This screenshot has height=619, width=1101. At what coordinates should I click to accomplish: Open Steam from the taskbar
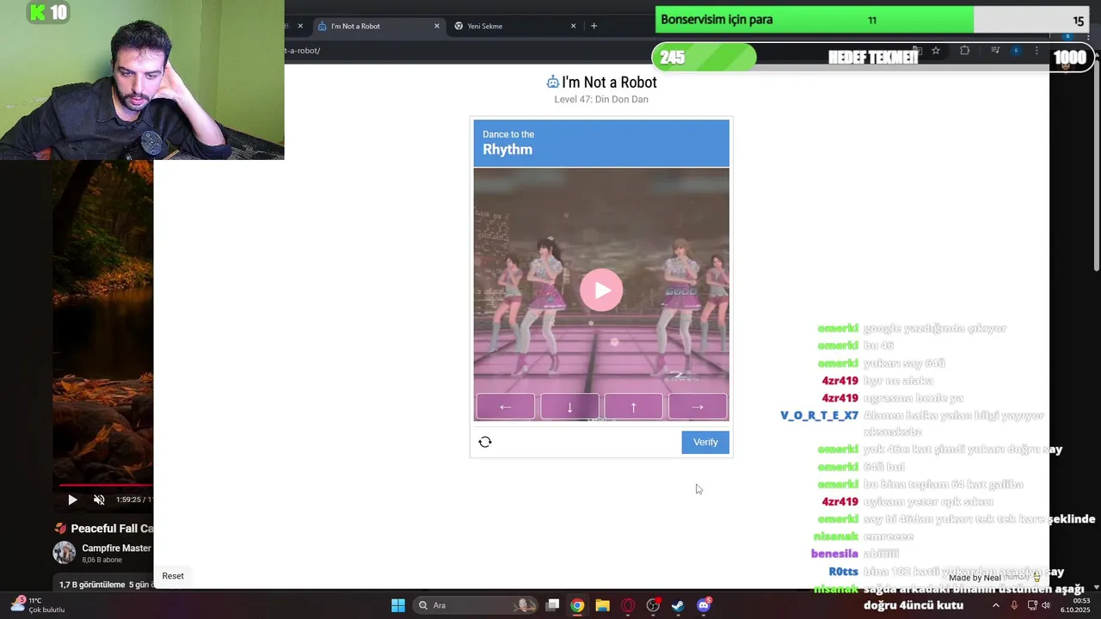click(678, 605)
